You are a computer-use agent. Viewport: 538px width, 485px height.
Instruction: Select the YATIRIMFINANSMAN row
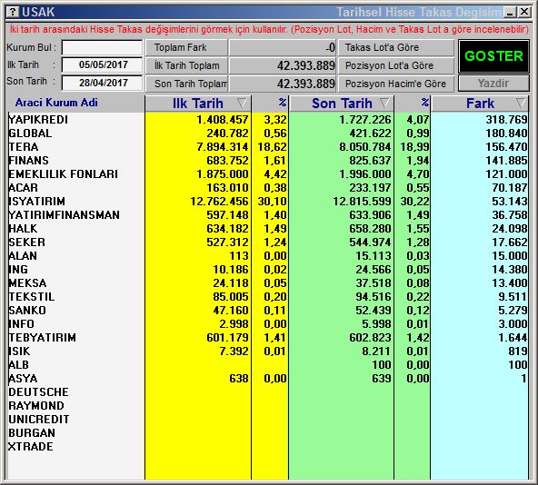pyautogui.click(x=267, y=215)
